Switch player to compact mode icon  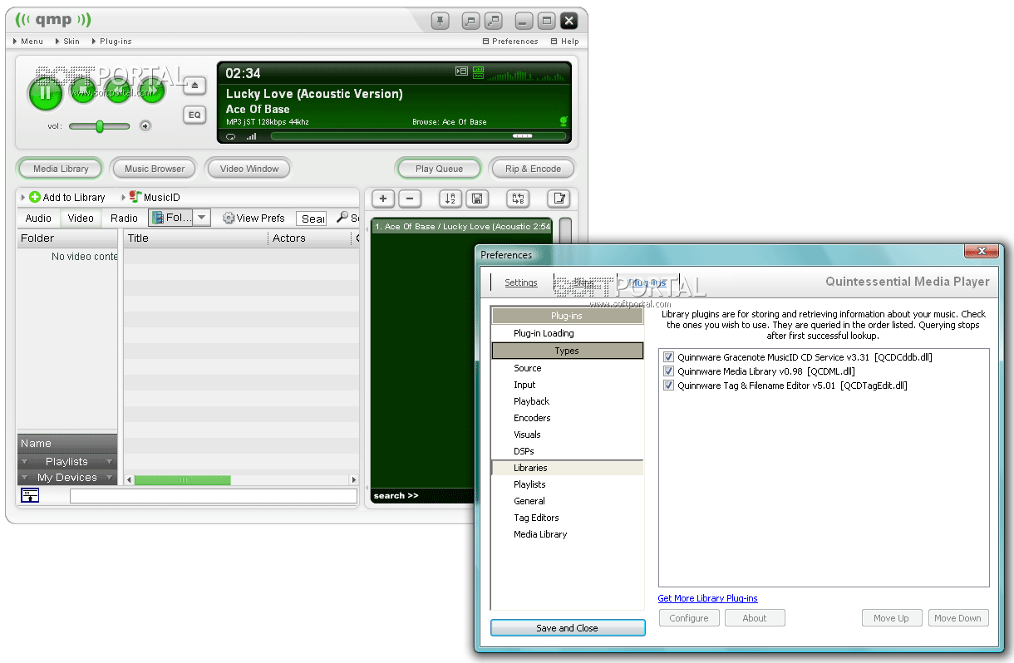[470, 21]
